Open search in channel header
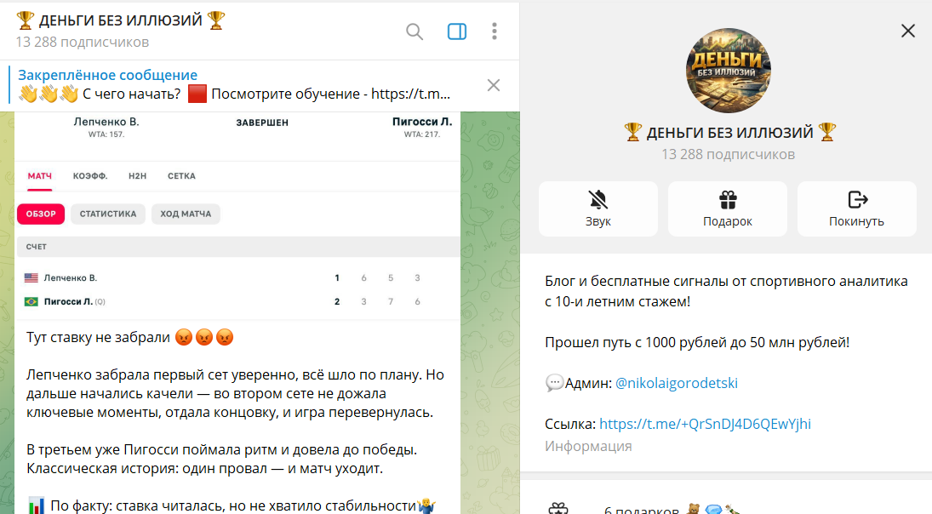This screenshot has width=932, height=514. point(415,31)
